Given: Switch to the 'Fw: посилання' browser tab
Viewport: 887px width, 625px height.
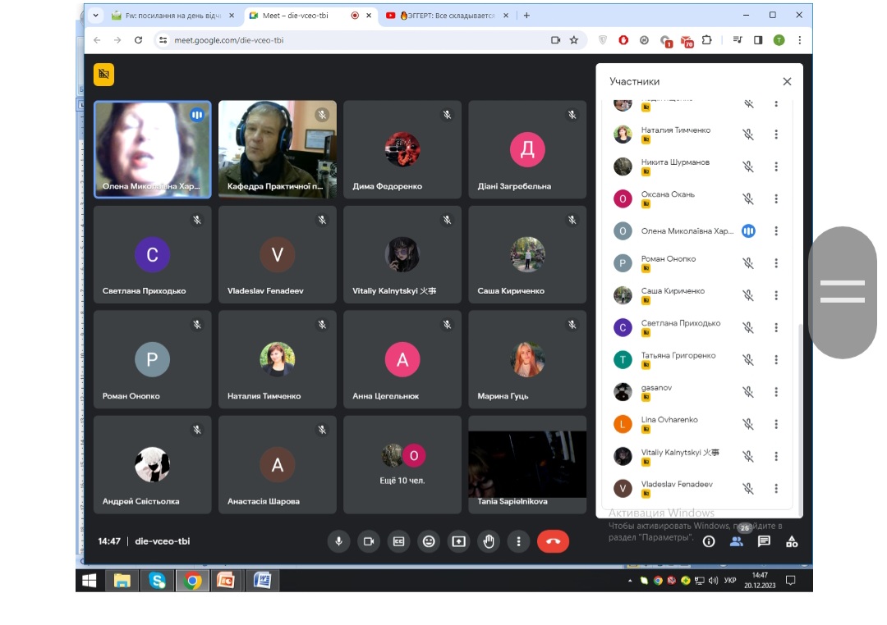Looking at the screenshot, I should point(172,16).
